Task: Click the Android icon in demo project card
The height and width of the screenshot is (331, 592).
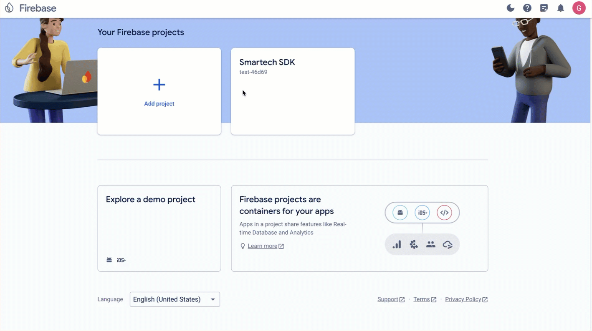Action: tap(109, 260)
